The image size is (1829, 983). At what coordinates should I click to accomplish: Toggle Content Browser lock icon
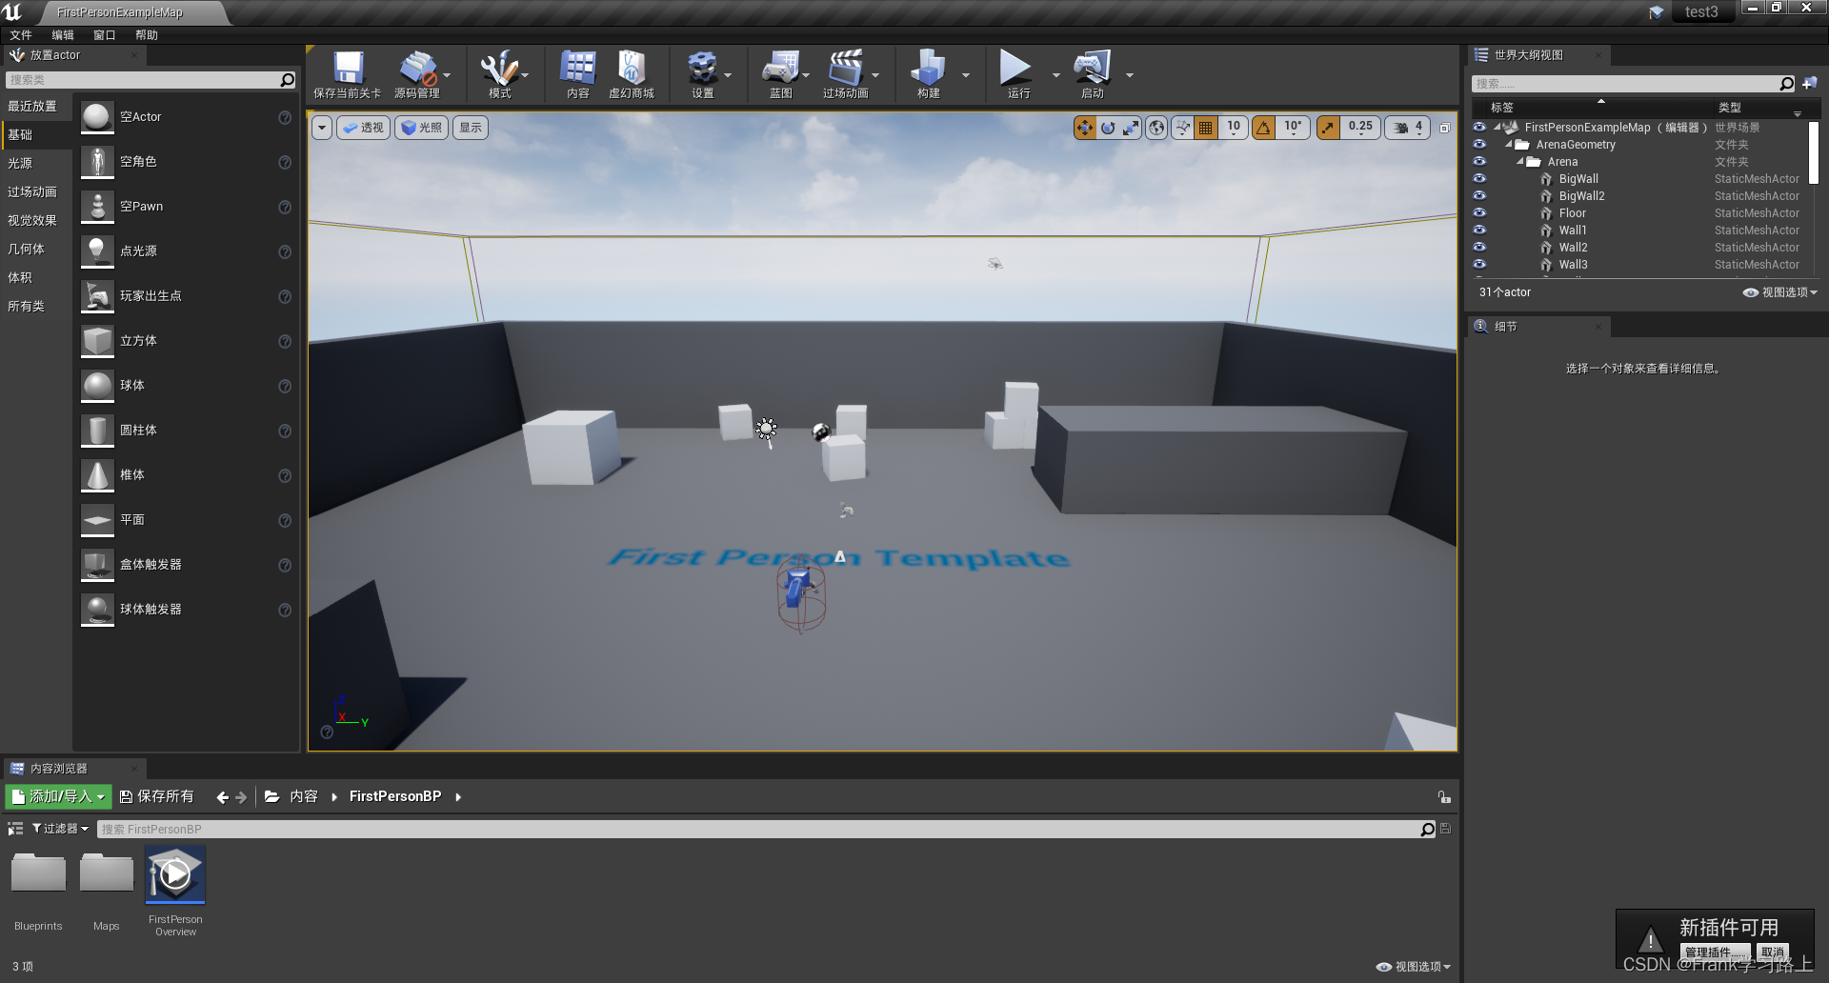click(x=1444, y=797)
